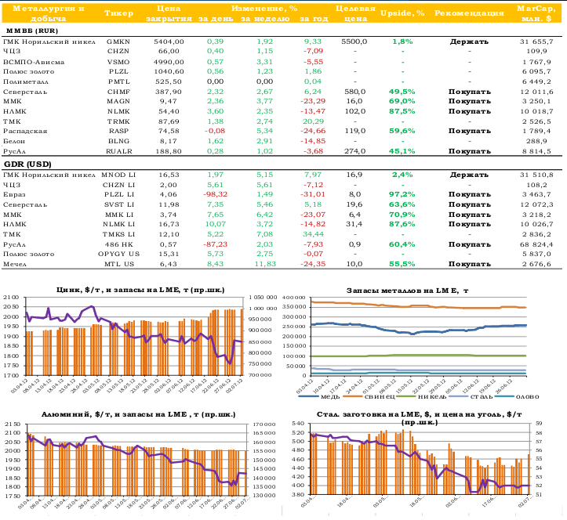Click the -0,08 daily change

(x=215, y=131)
